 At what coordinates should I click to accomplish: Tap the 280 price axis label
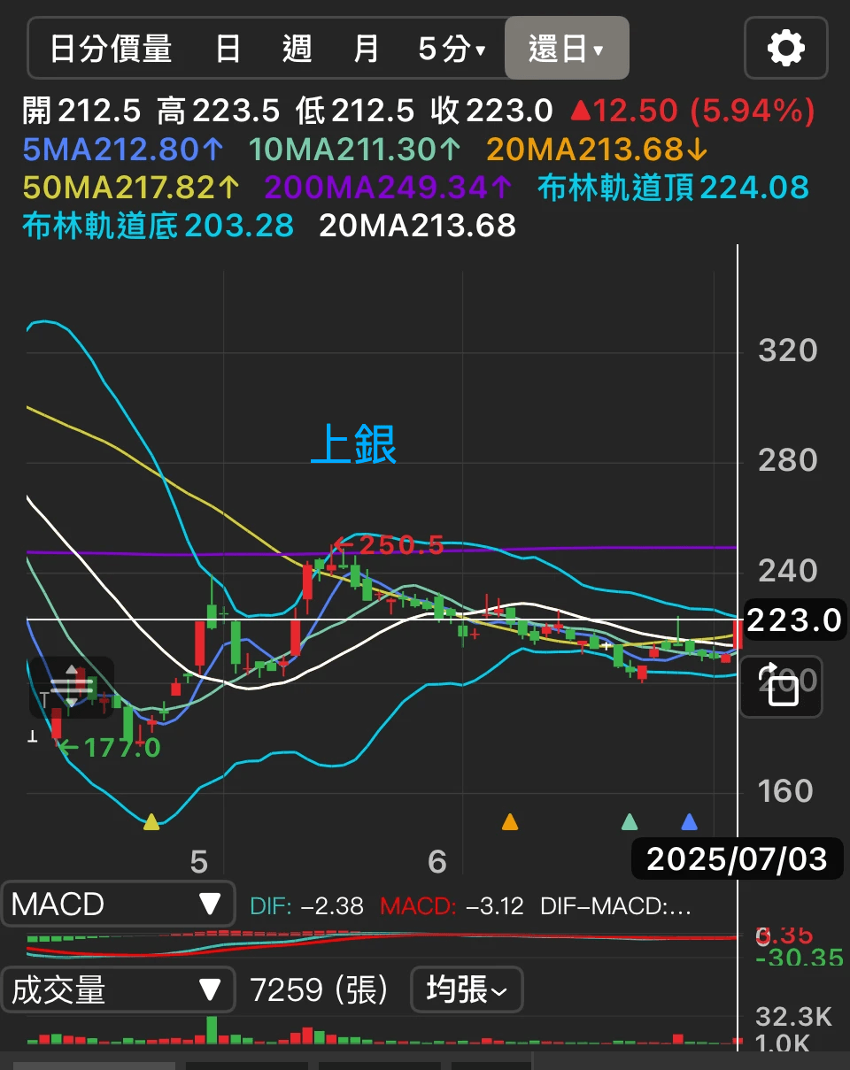[788, 460]
